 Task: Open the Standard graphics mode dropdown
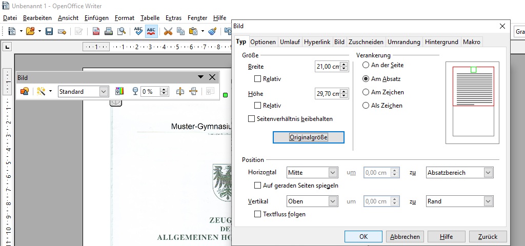coord(104,91)
